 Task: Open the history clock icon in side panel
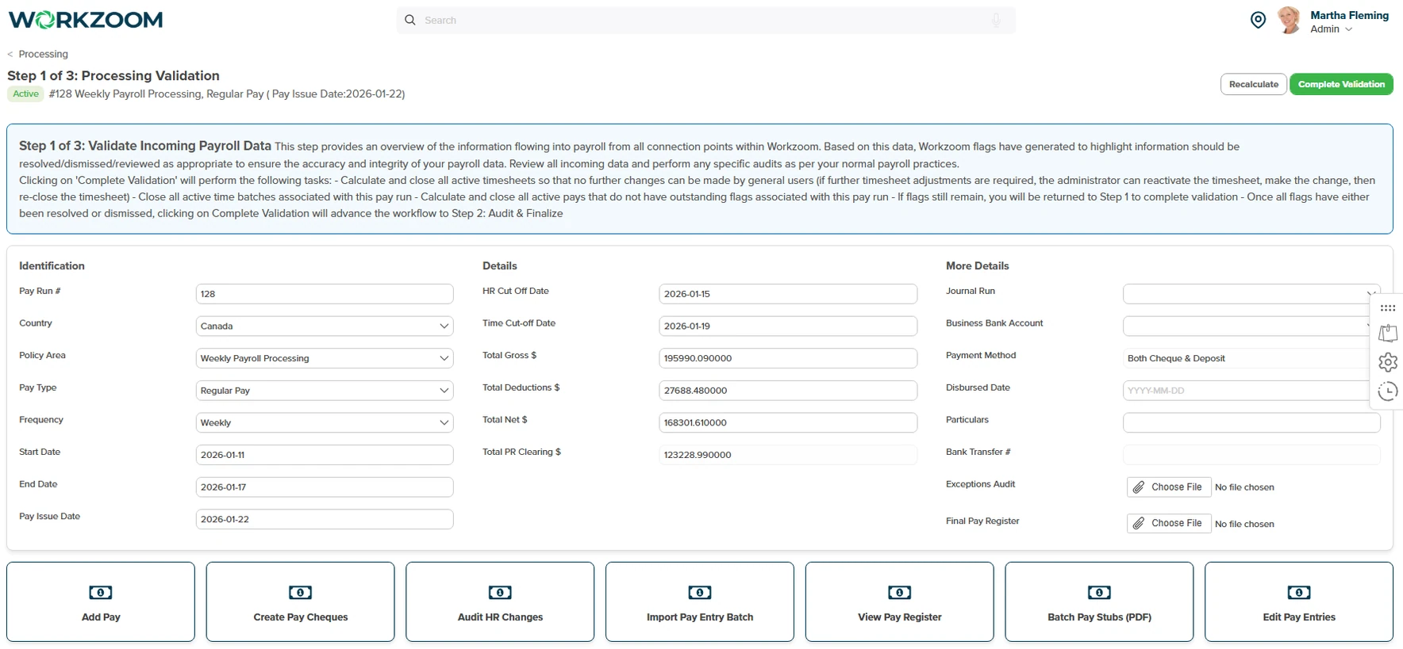click(1388, 391)
